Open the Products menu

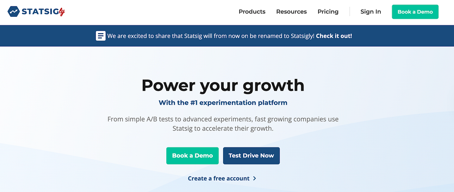pos(252,12)
